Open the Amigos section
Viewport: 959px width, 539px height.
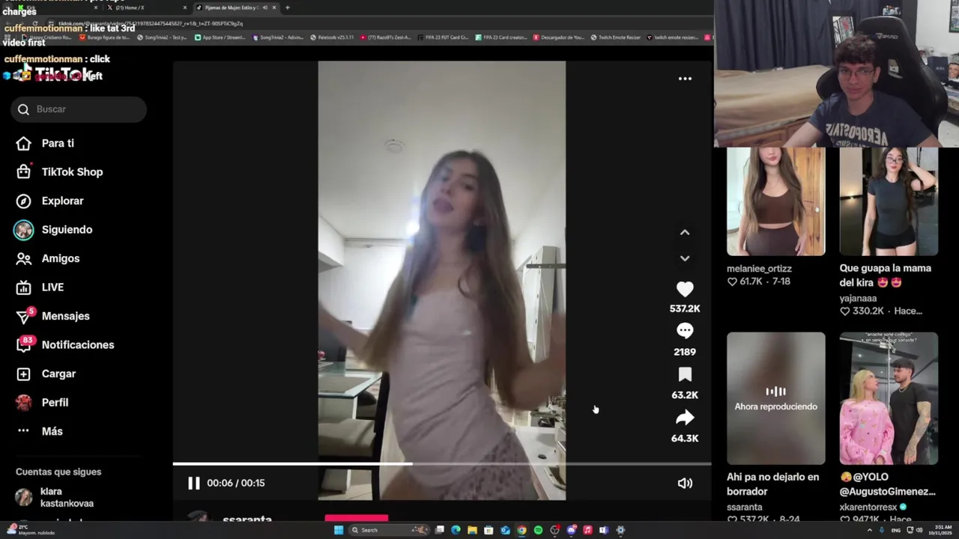coord(48,258)
